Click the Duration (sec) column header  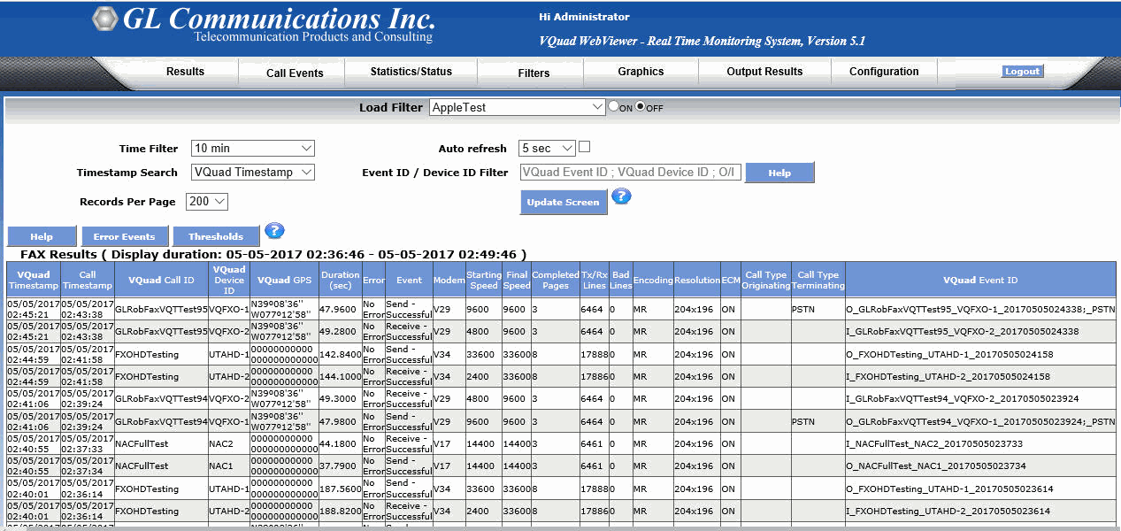click(340, 280)
